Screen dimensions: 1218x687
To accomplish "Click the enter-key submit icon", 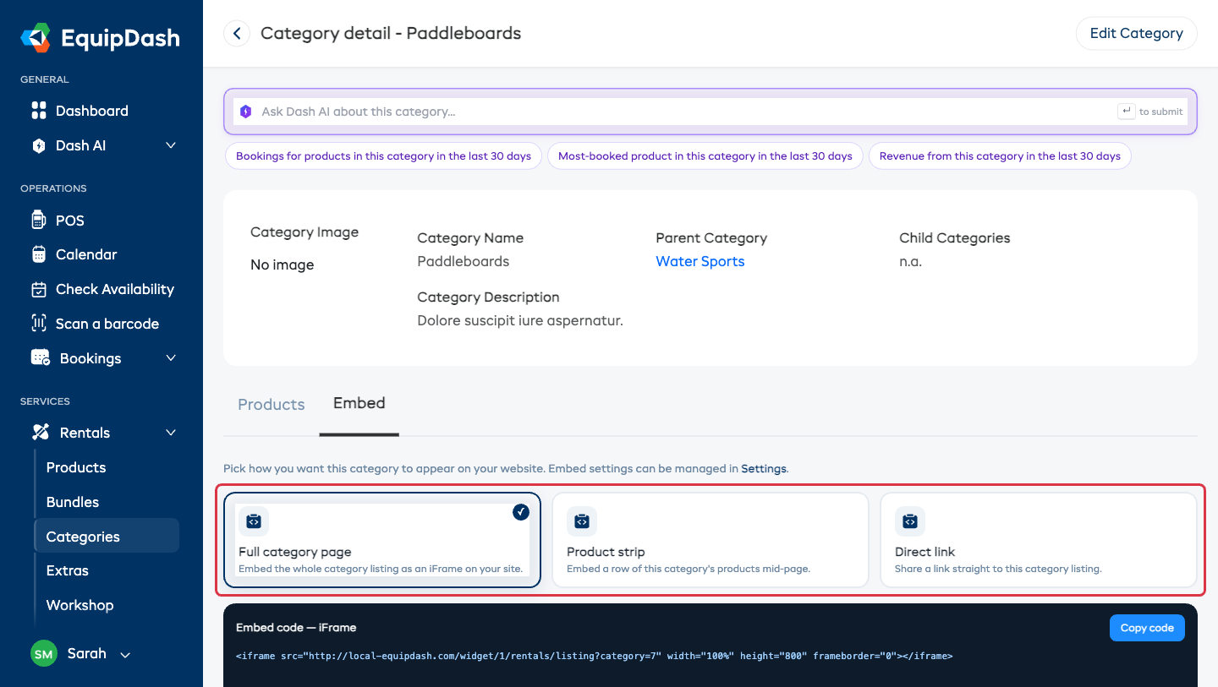I will pyautogui.click(x=1126, y=112).
